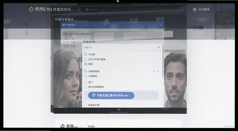Viewport: 238px width, 131px height.
Task: Focus the dialog's rounded search input field
Action: (112, 34)
